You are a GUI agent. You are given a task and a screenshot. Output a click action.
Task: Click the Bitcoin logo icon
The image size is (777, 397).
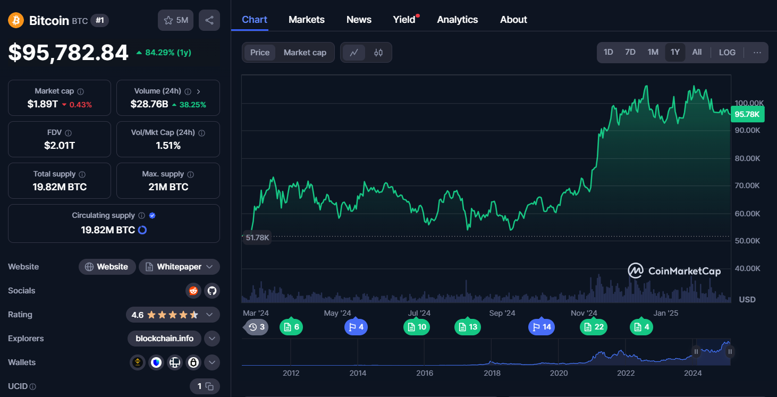point(16,20)
